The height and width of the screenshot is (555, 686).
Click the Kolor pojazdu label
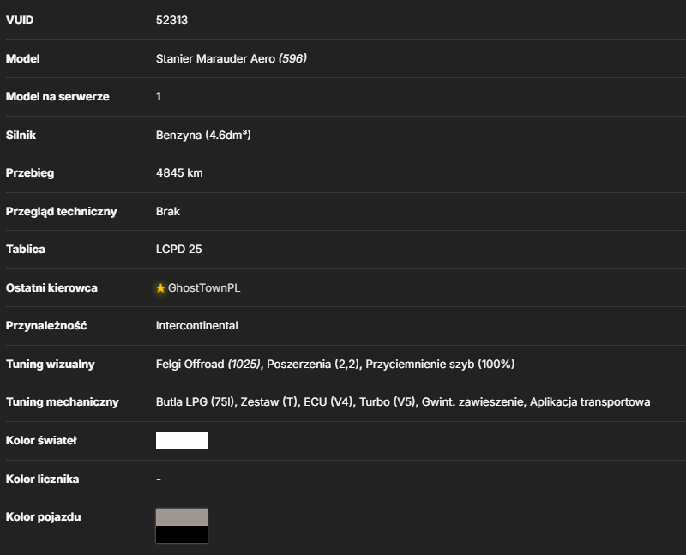pos(44,517)
